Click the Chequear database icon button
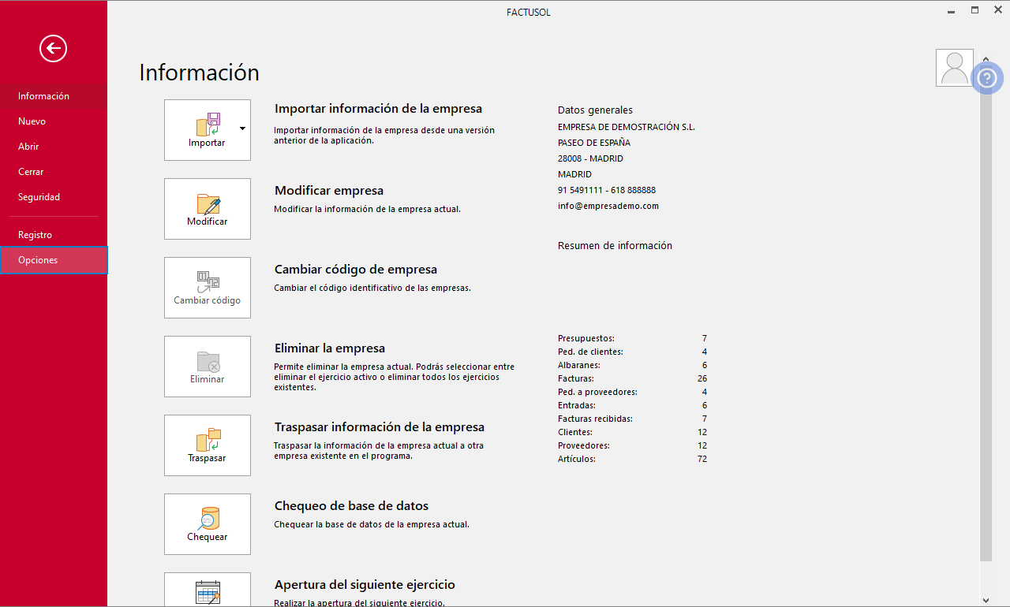The image size is (1010, 607). (208, 524)
